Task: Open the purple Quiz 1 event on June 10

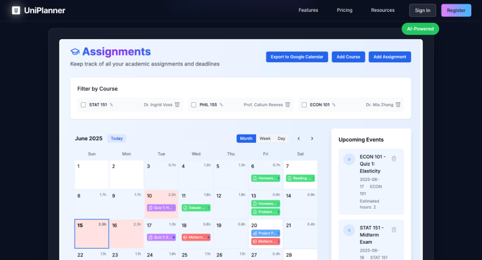Action: pos(161,208)
